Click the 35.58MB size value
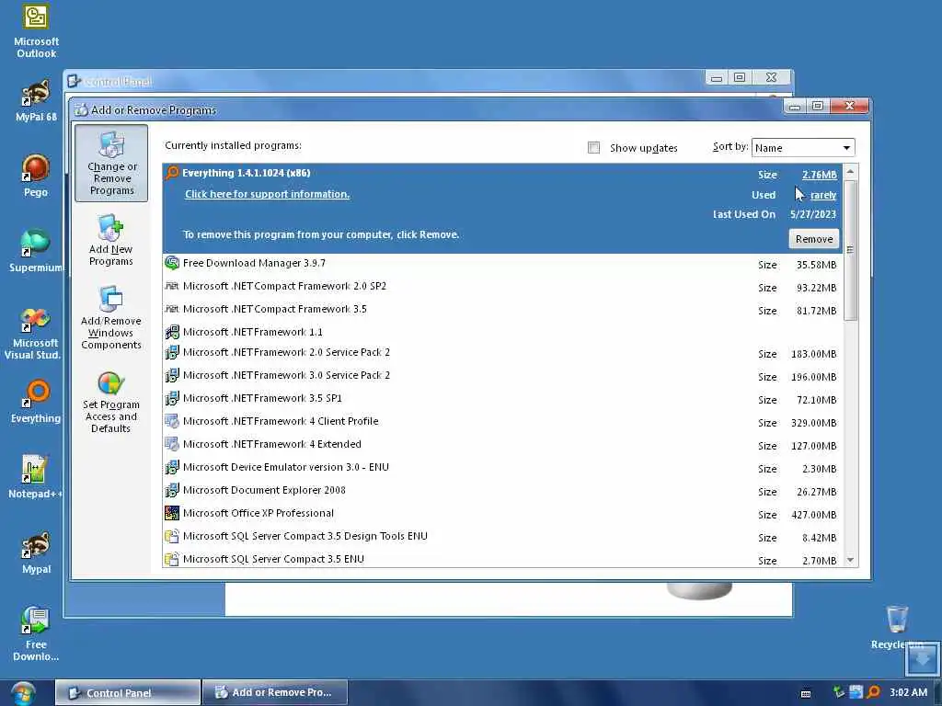The height and width of the screenshot is (706, 942). (x=817, y=265)
